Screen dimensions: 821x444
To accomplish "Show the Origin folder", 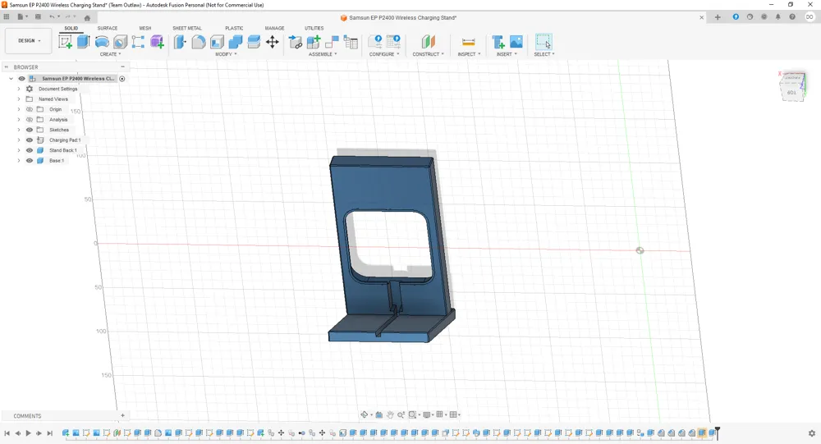I will point(30,109).
